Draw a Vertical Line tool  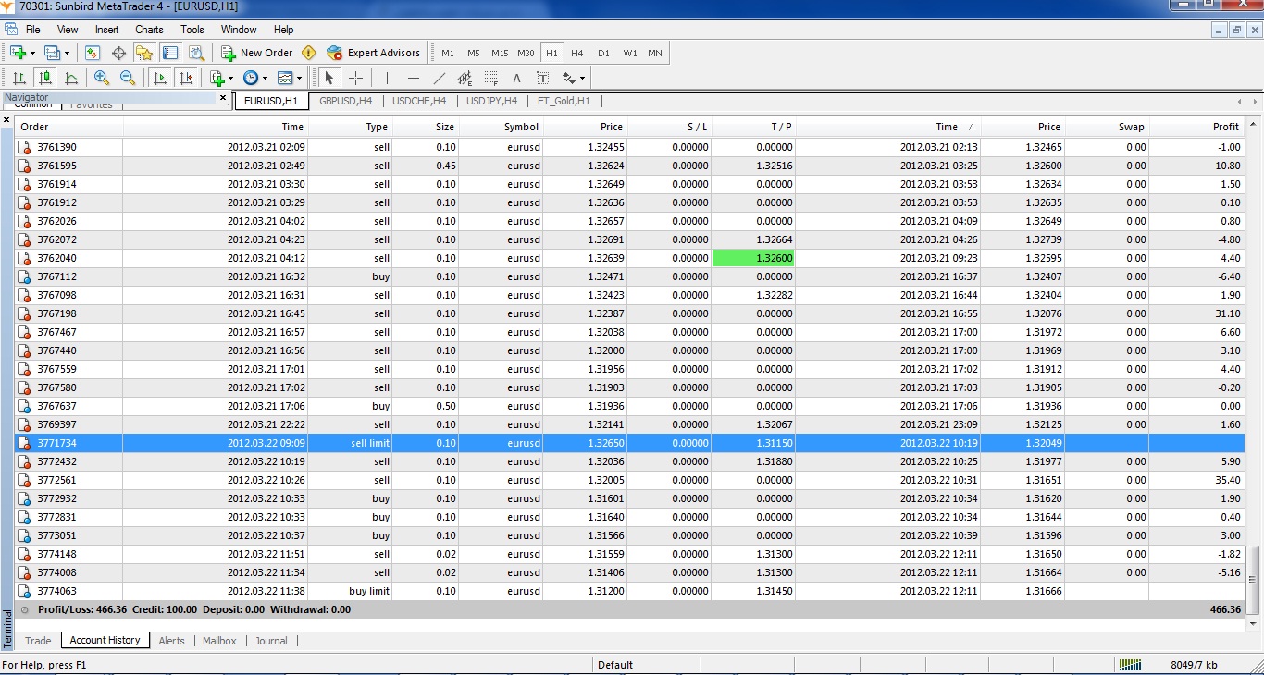(x=387, y=78)
